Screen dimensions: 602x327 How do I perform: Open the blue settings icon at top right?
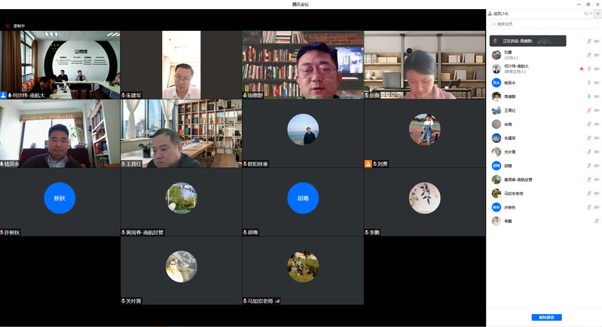(597, 14)
